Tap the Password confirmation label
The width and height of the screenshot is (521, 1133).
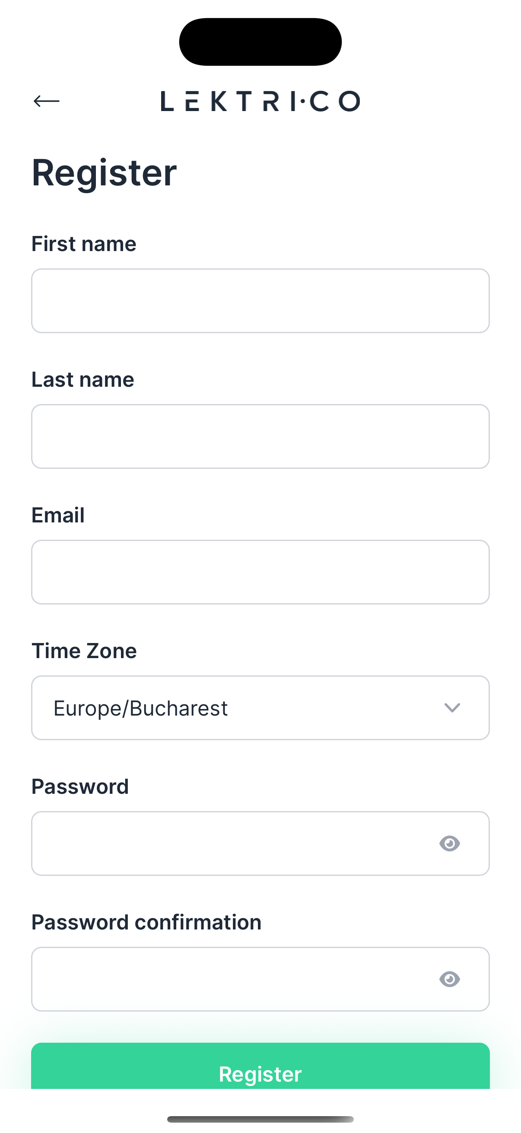(x=146, y=922)
